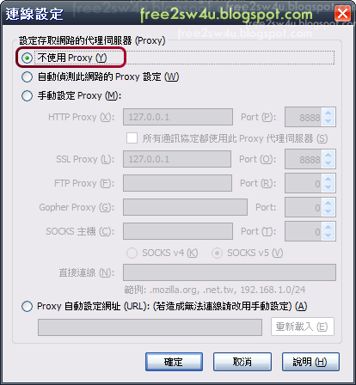Image resolution: width=356 pixels, height=385 pixels.
Task: Select the 不使用 Proxy radio button
Action: pyautogui.click(x=27, y=58)
